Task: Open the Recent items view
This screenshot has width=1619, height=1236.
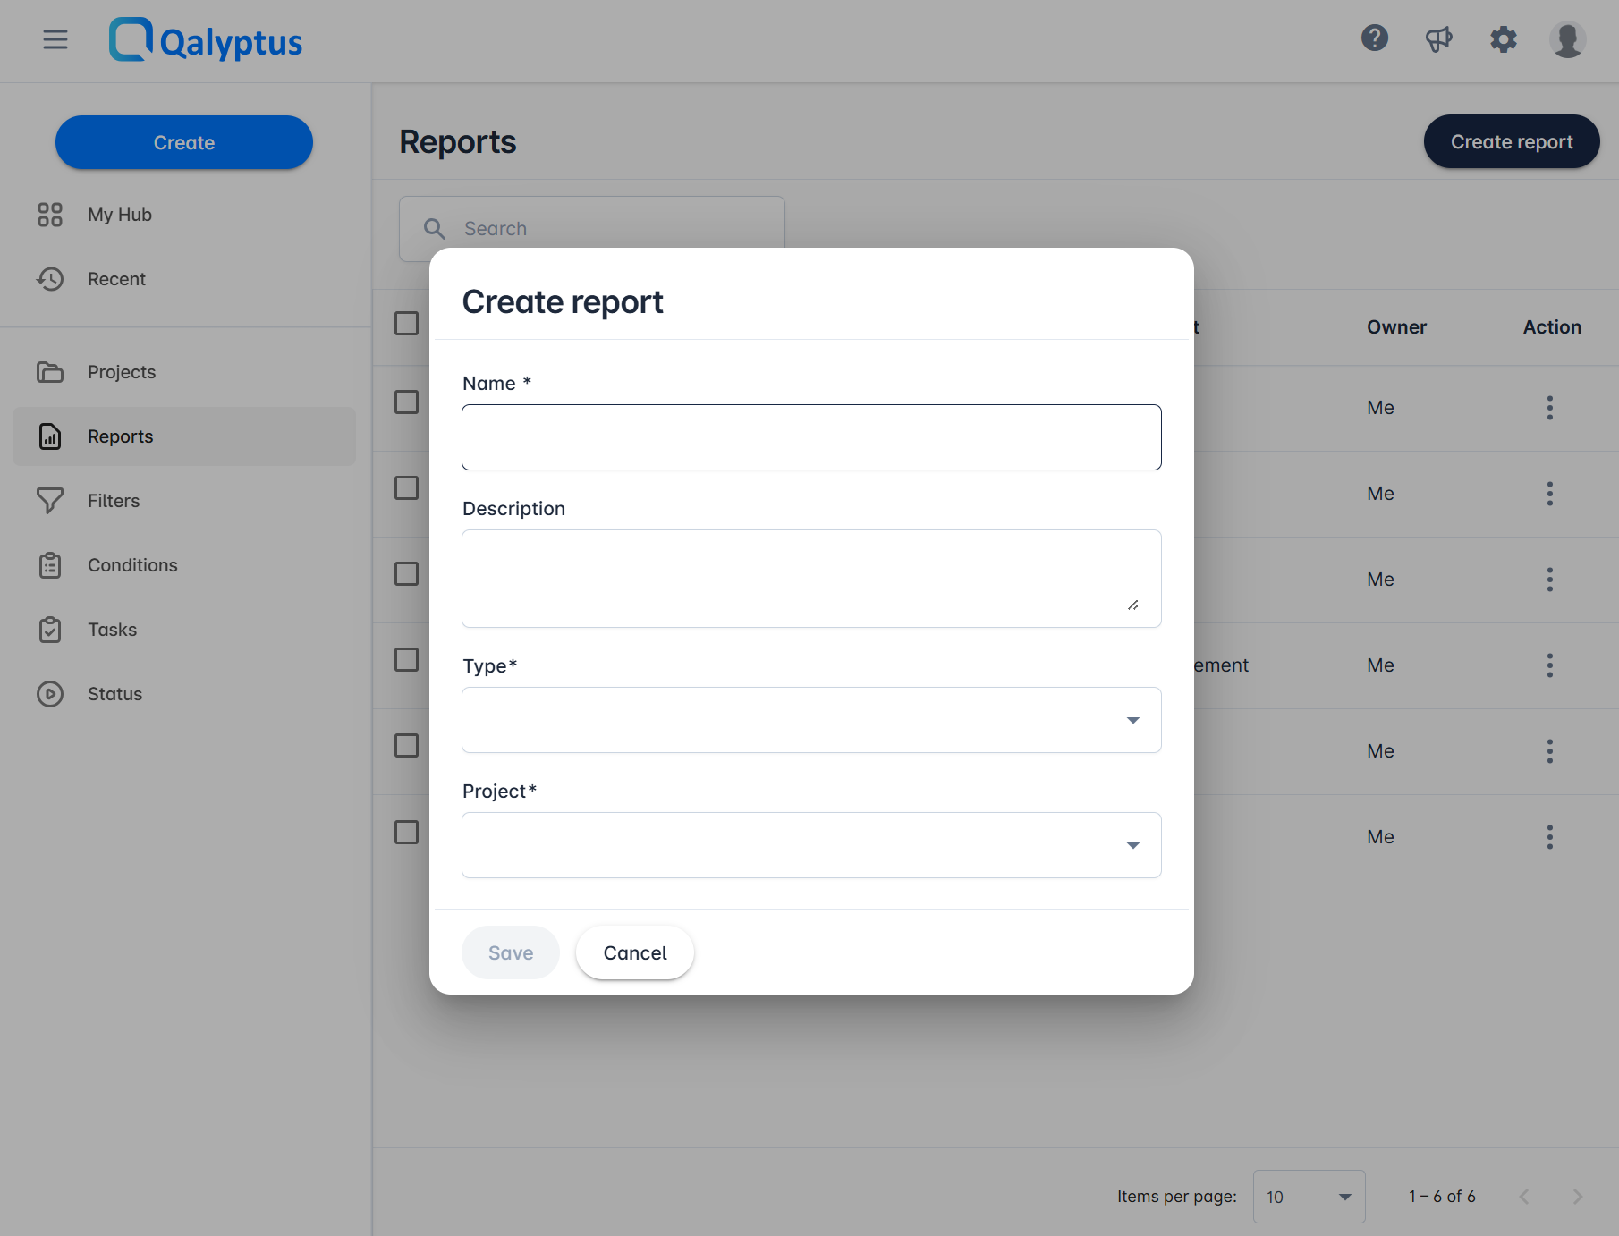Action: point(116,278)
